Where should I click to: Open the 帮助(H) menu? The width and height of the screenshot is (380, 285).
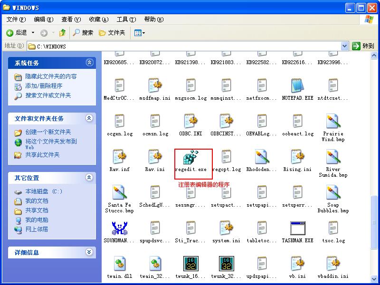click(153, 19)
